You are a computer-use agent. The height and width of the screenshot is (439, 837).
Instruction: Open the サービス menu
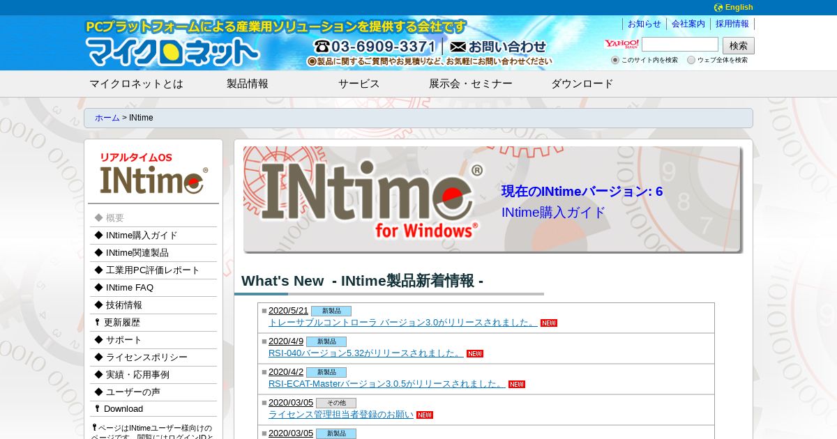pos(359,84)
